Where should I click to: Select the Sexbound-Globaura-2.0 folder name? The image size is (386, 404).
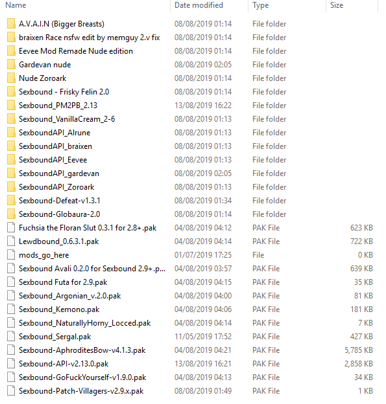coord(60,214)
